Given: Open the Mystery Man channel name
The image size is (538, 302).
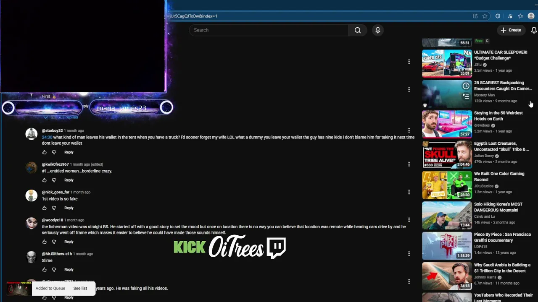Looking at the screenshot, I should (484, 95).
